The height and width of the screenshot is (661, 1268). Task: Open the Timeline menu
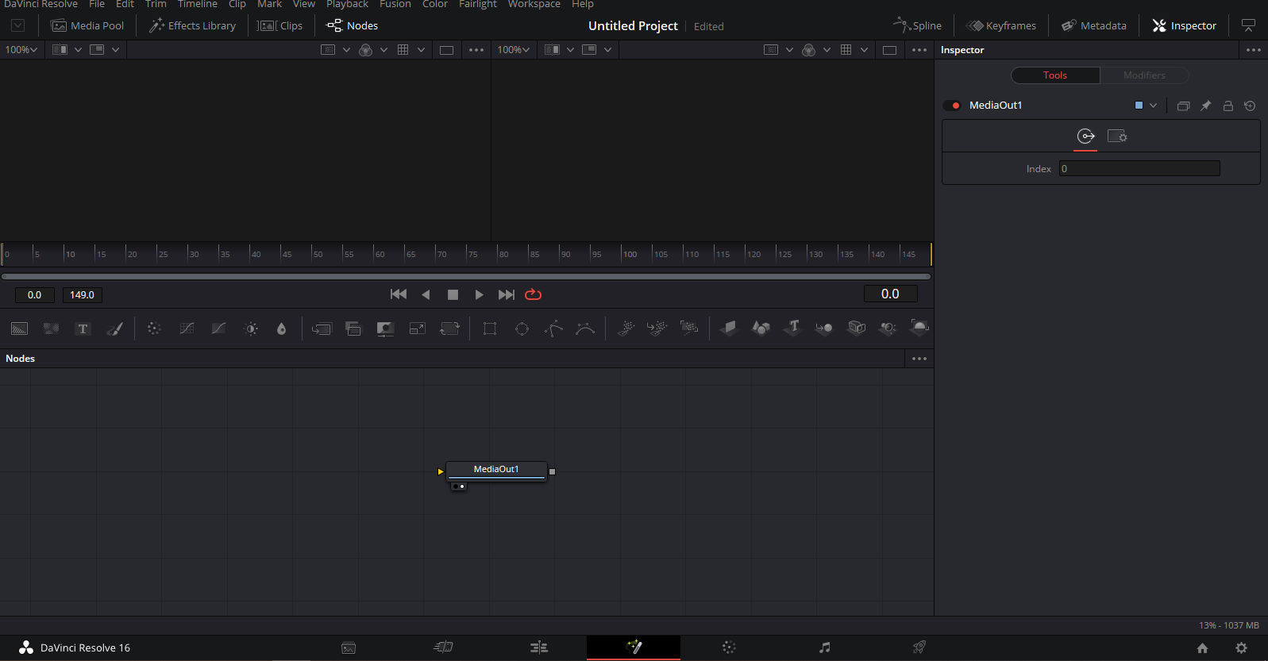tap(198, 4)
